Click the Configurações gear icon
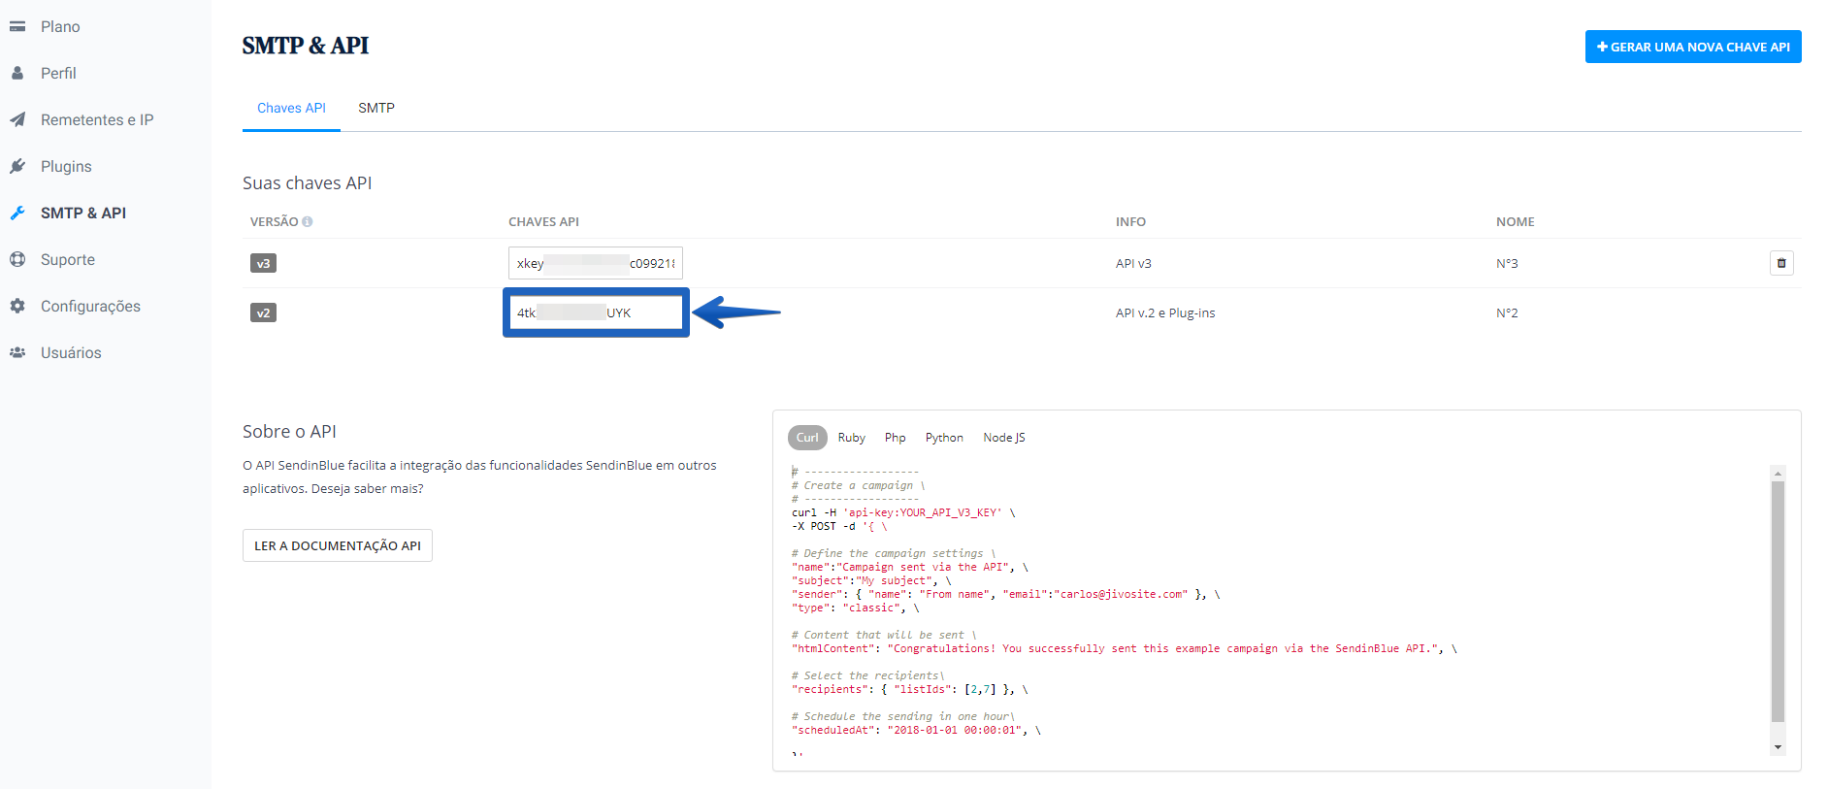The image size is (1828, 789). pyautogui.click(x=17, y=306)
